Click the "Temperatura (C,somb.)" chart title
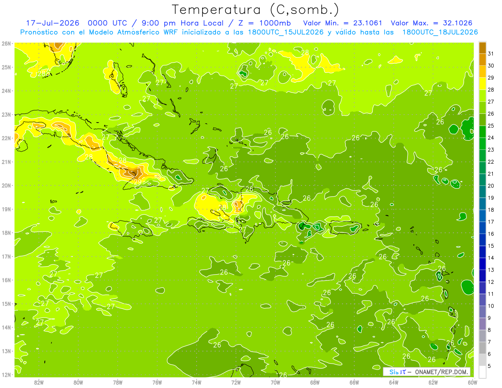This screenshot has height=388, width=502. (255, 10)
